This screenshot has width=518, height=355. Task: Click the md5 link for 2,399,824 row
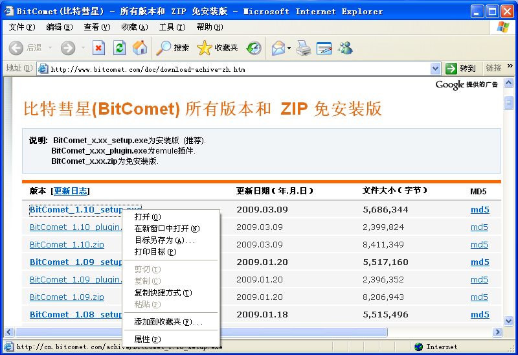[479, 227]
